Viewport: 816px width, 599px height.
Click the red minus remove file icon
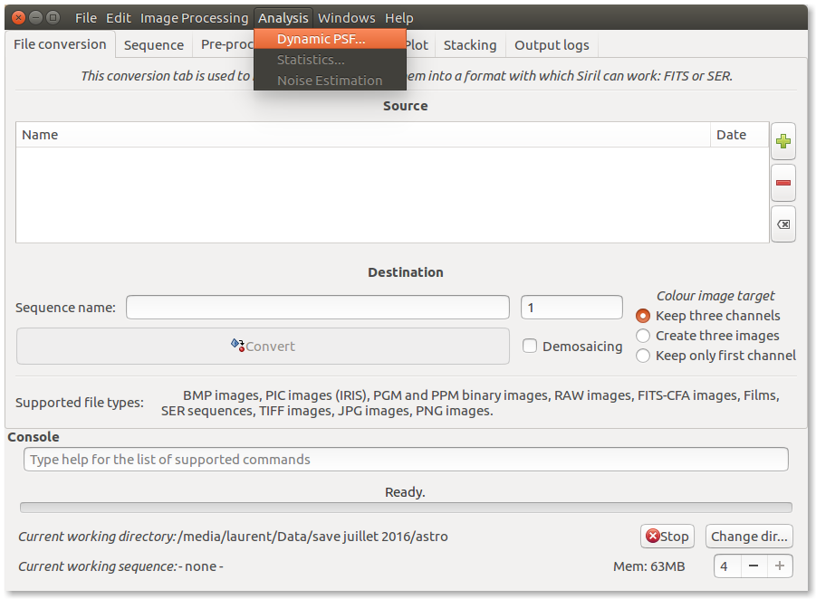click(783, 183)
